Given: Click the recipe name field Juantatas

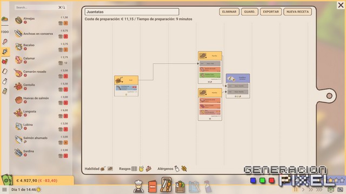Looking at the screenshot, I should (x=132, y=12).
